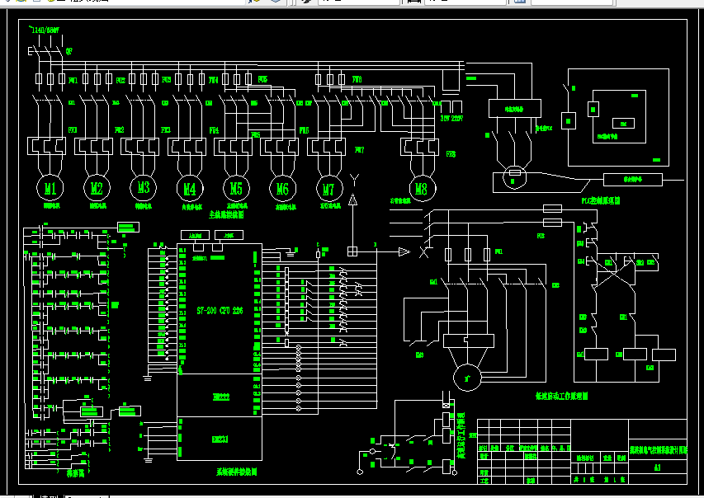Click the 主线路接线图 diagram caption

[226, 215]
